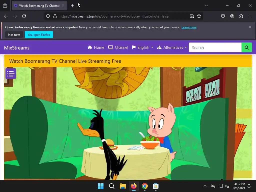Open picture-in-picture icon in address bar
This screenshot has height=192, width=256.
[192, 16]
